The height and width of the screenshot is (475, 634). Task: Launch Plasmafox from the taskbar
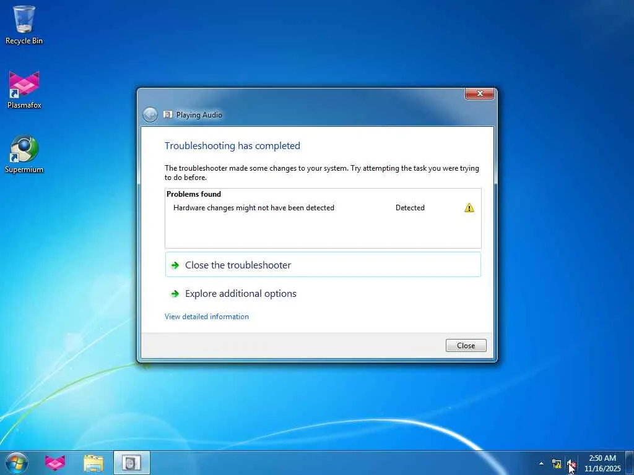55,463
